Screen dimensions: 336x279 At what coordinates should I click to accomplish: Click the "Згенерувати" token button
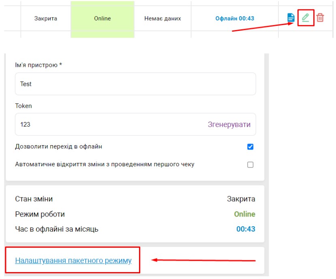[229, 124]
